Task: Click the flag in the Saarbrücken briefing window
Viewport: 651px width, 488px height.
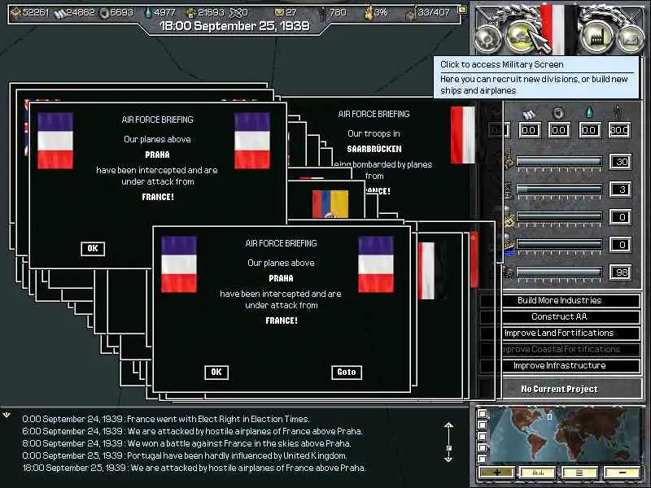Action: [x=463, y=135]
